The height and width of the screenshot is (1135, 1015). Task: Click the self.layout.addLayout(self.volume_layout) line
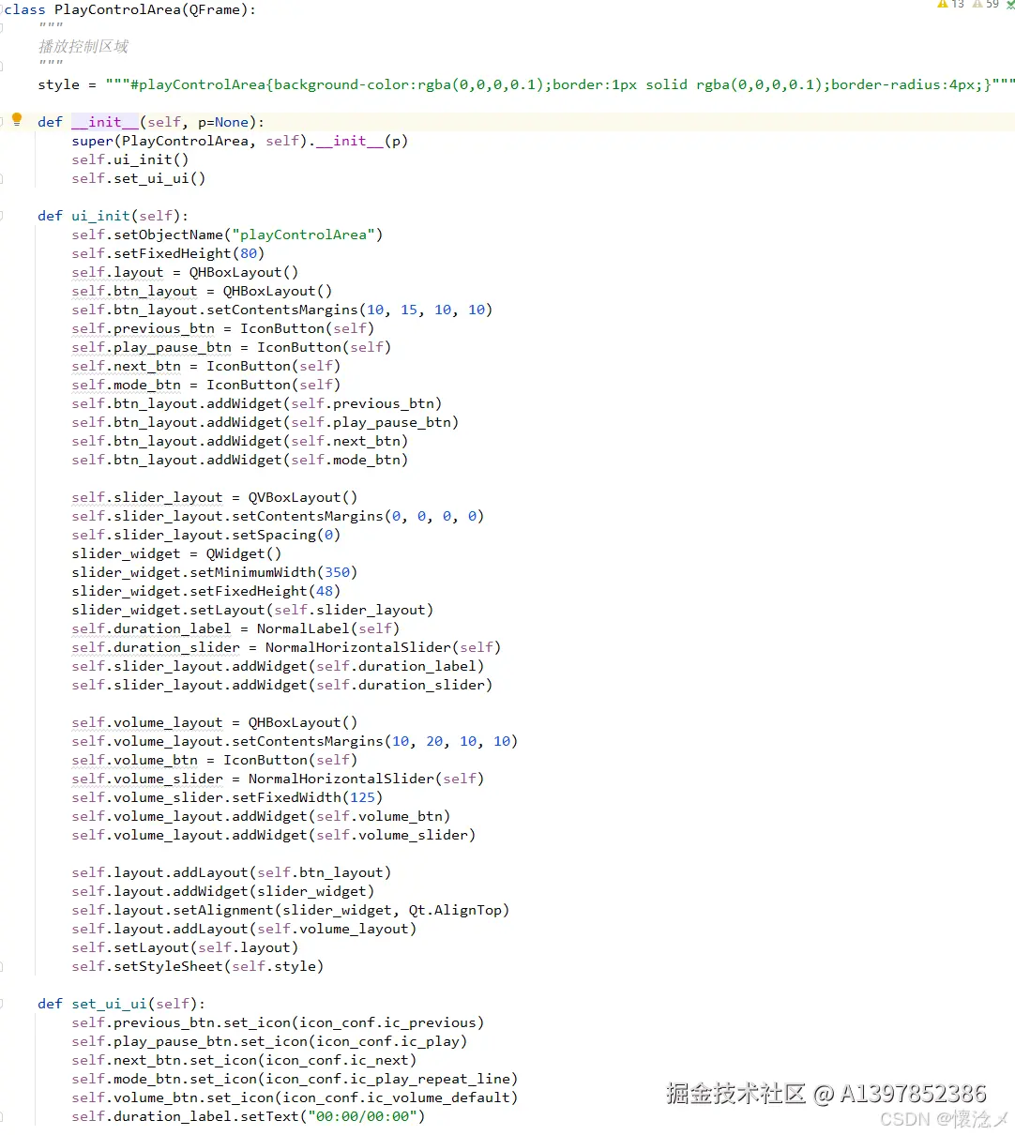click(244, 929)
